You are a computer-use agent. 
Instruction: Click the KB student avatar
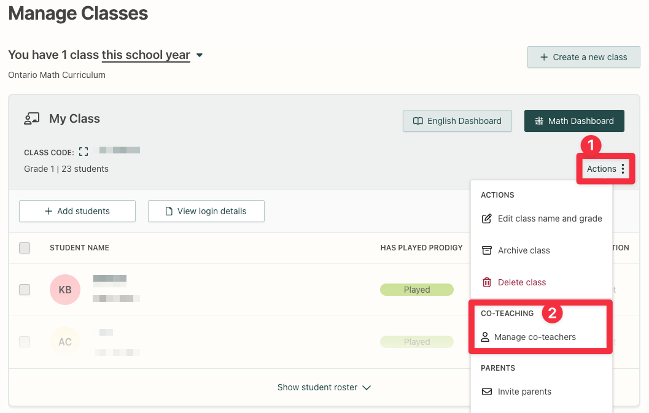click(65, 290)
